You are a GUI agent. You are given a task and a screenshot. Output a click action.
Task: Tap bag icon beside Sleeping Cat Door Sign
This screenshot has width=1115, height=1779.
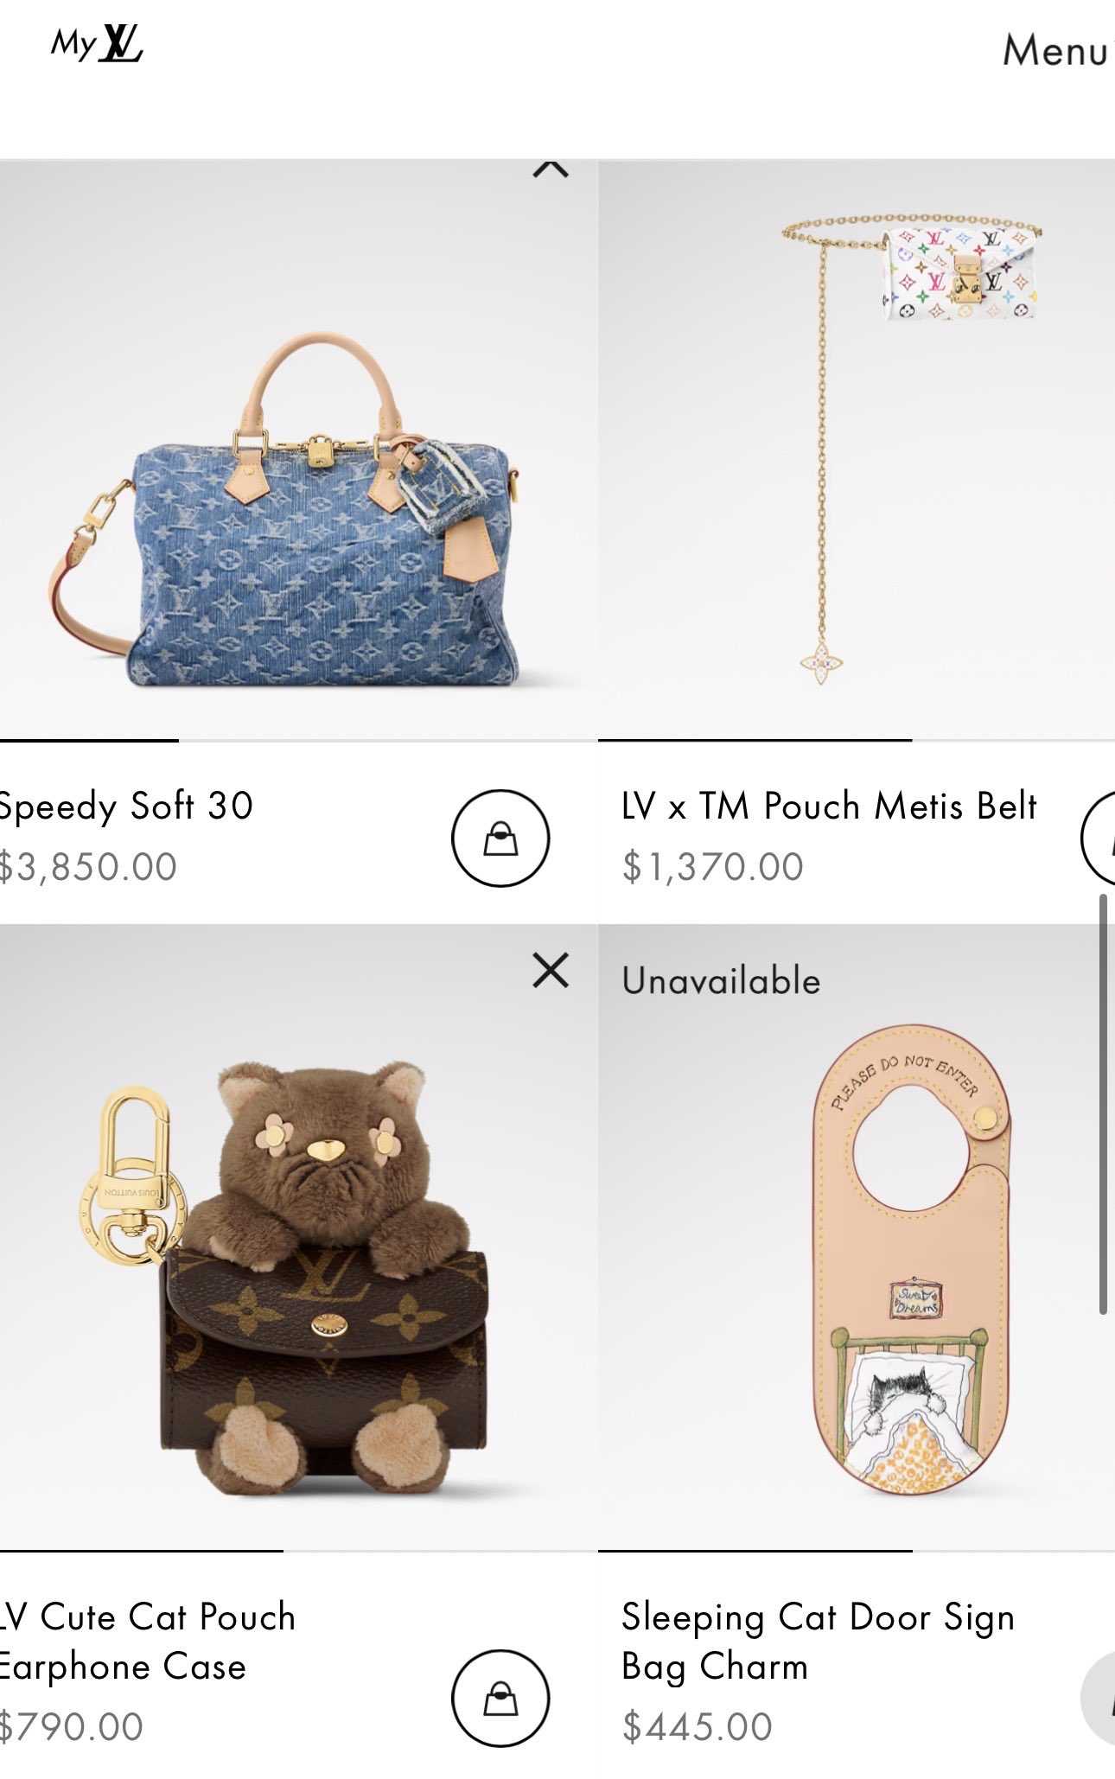[1099, 1698]
